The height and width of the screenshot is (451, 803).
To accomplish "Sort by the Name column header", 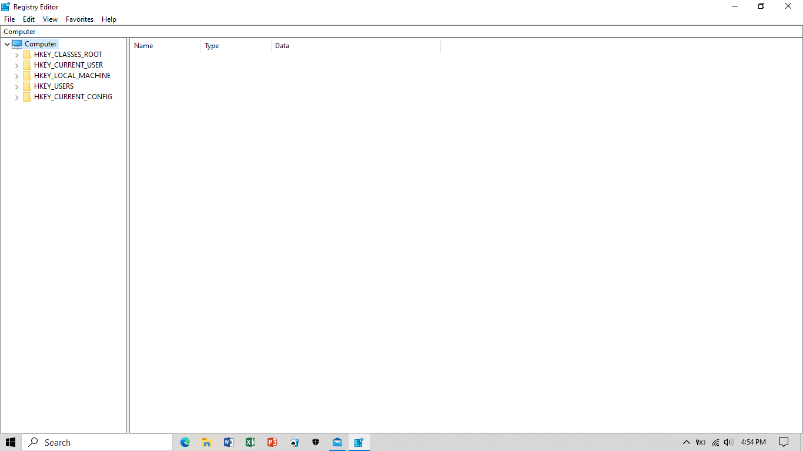I will (x=165, y=46).
